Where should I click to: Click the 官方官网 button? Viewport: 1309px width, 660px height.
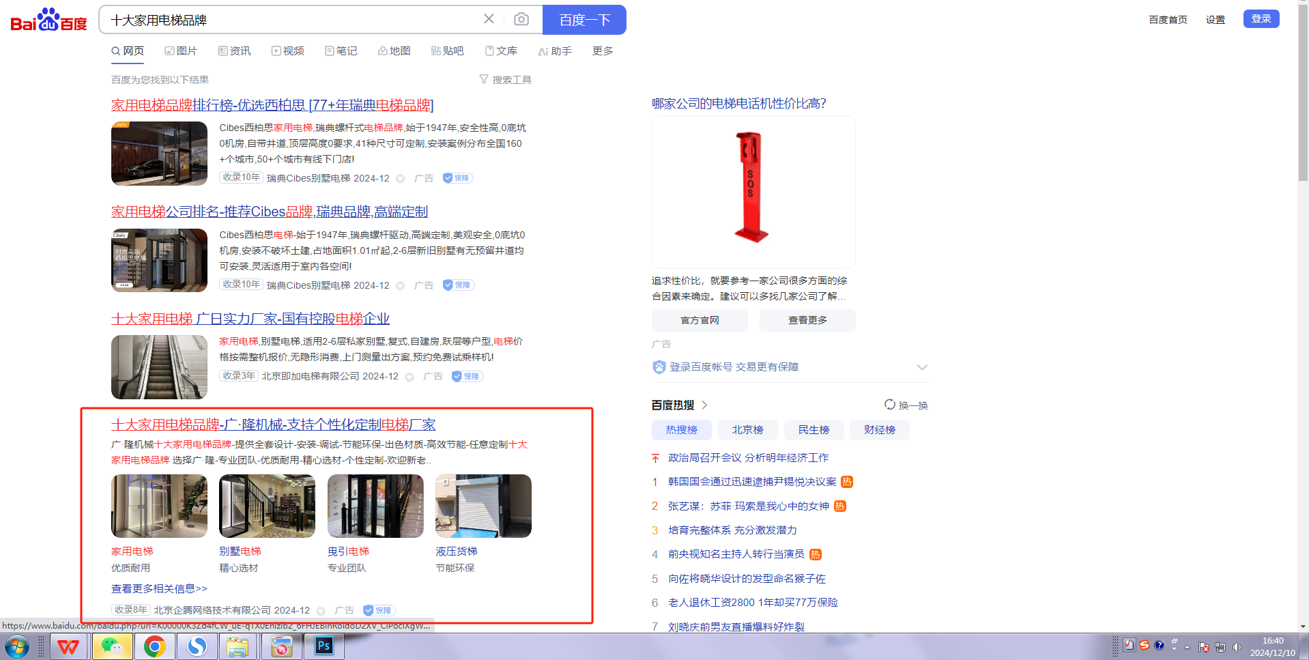700,320
